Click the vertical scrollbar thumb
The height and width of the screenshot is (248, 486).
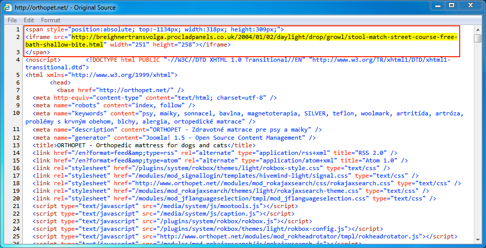477,38
